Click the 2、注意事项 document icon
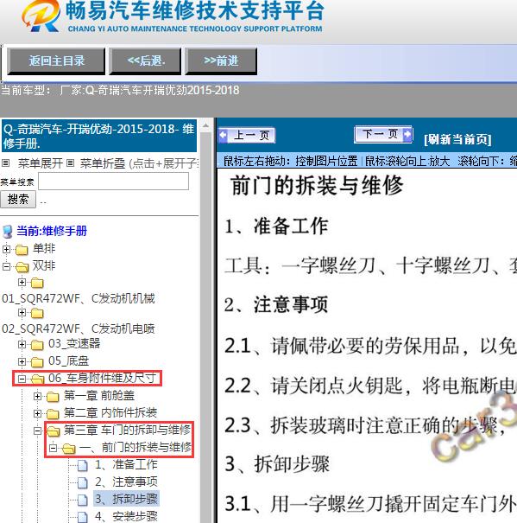Image resolution: width=517 pixels, height=523 pixels. click(x=82, y=482)
